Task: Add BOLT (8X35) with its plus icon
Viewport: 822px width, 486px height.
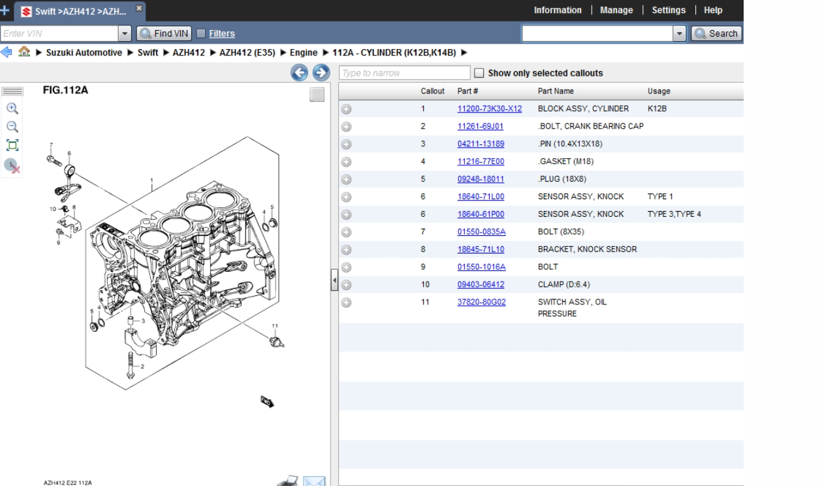Action: [x=347, y=232]
